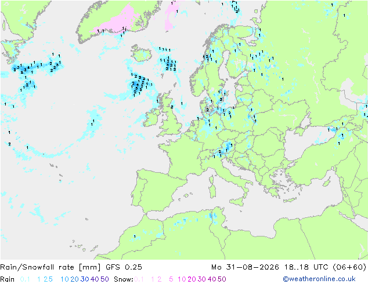
Task: Select the Rain legend 50 value
Action: 104,279
